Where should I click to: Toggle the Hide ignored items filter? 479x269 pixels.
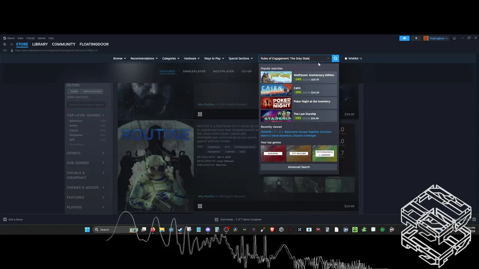pos(92,91)
